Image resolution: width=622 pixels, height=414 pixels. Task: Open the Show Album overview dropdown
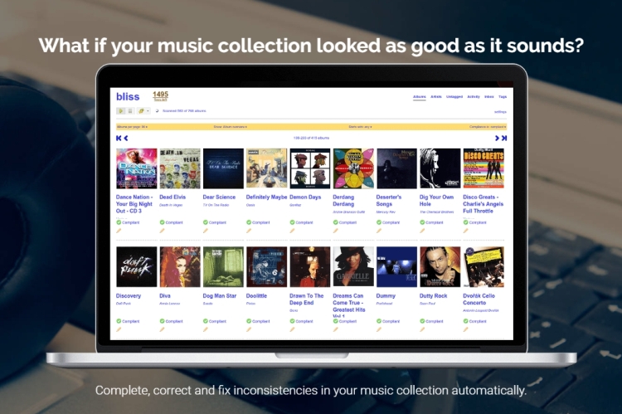click(231, 127)
